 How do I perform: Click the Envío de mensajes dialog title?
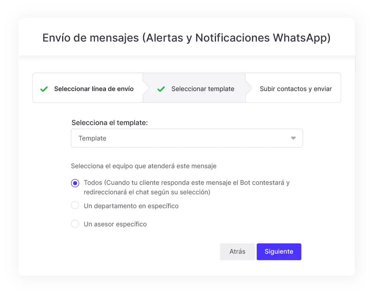pyautogui.click(x=187, y=38)
